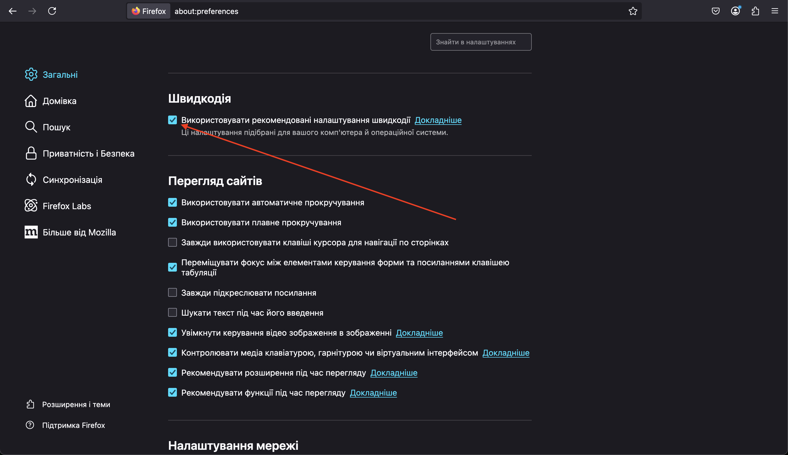Click the sync arrows icon for Синхронізація
The image size is (788, 455).
[31, 179]
